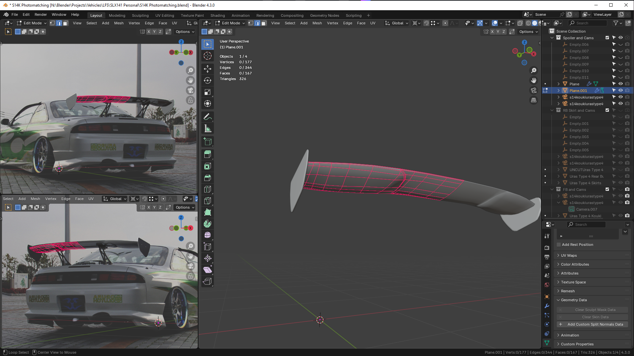This screenshot has width=634, height=356.
Task: Switch to the Sculpting workspace tab
Action: coord(140,15)
